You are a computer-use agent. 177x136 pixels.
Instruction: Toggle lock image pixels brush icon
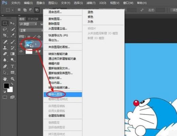pos(34,36)
